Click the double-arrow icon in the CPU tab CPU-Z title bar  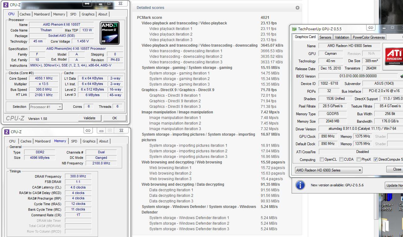(87, 4)
